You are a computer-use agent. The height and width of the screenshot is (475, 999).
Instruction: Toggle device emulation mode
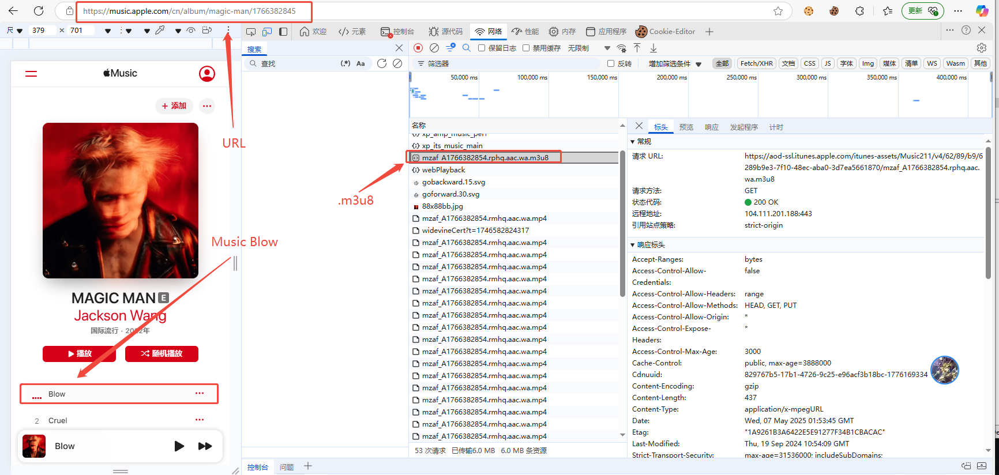tap(267, 32)
